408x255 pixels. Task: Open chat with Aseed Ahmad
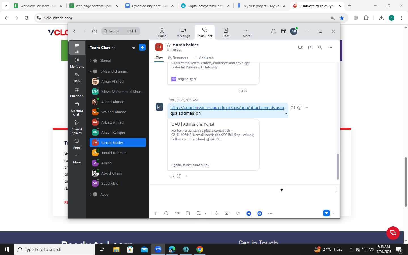118,102
